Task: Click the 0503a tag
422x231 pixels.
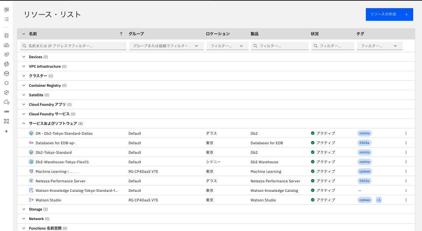Action: click(364, 181)
